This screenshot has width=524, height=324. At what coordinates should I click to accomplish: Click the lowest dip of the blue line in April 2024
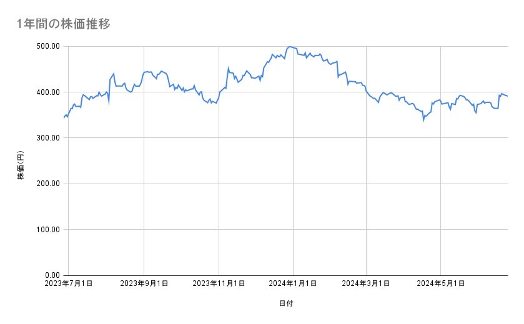pos(423,119)
